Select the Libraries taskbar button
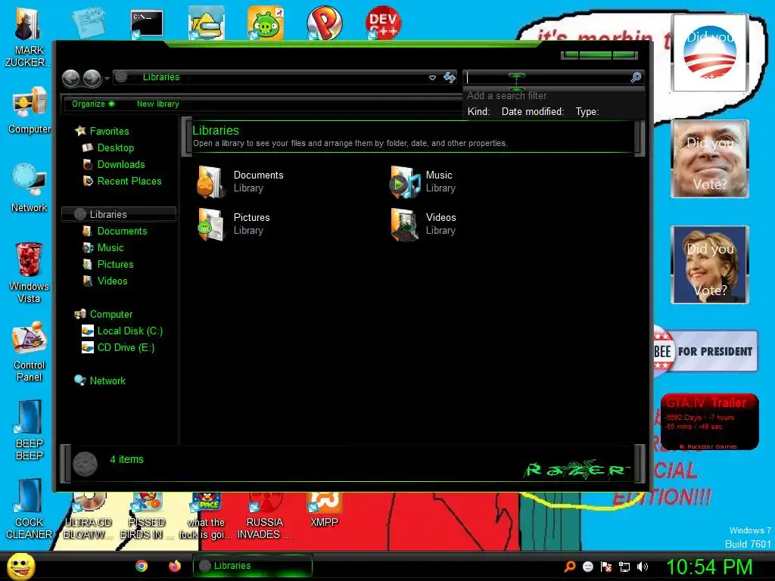The image size is (775, 581). coord(253,566)
